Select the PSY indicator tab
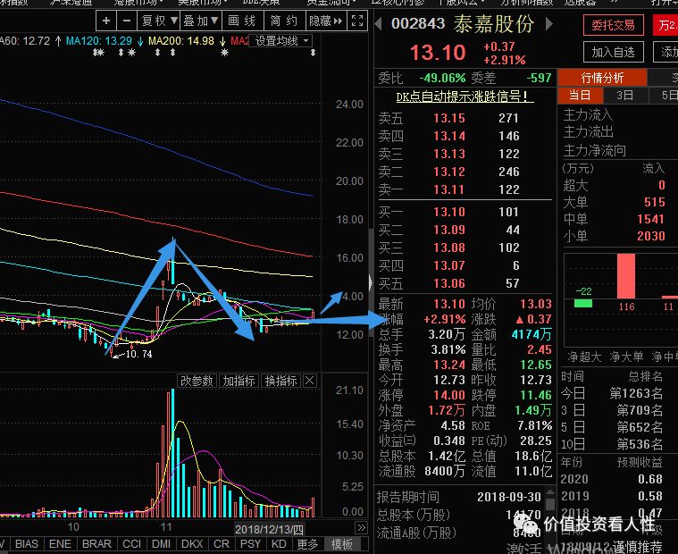This screenshot has width=678, height=554. tap(250, 543)
